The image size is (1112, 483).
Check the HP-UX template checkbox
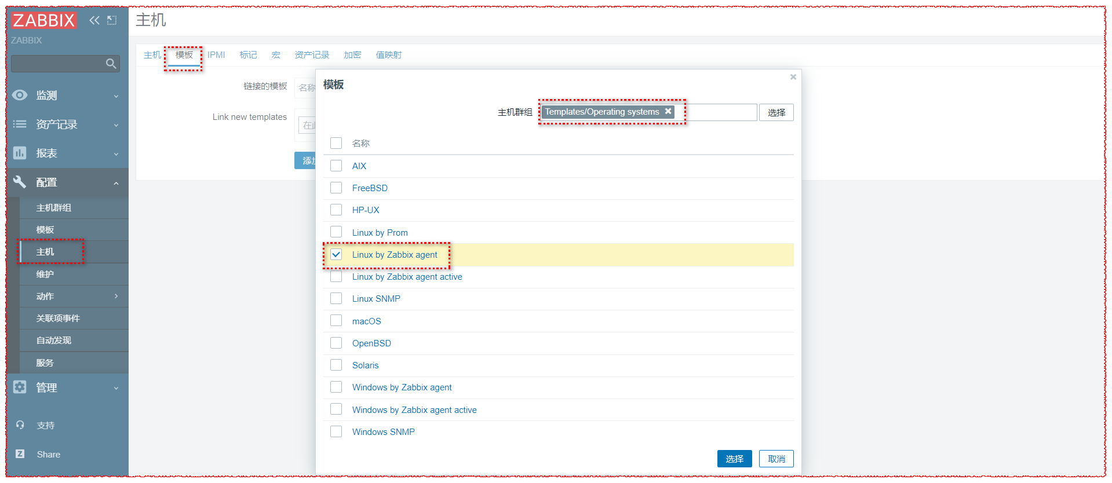336,210
